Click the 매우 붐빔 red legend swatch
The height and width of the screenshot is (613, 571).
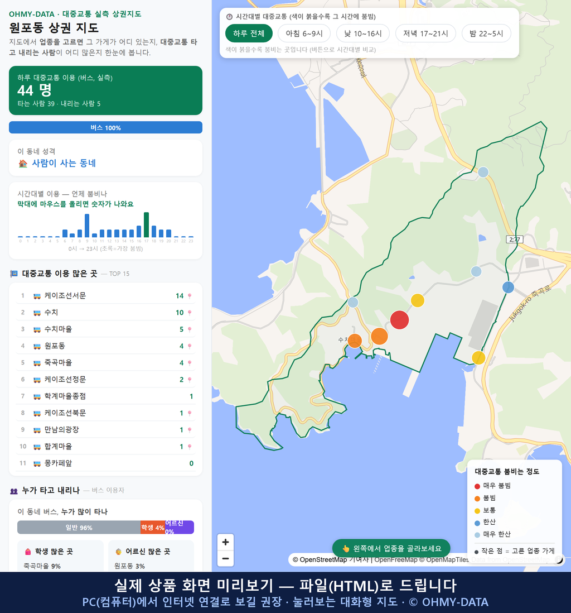(x=477, y=486)
